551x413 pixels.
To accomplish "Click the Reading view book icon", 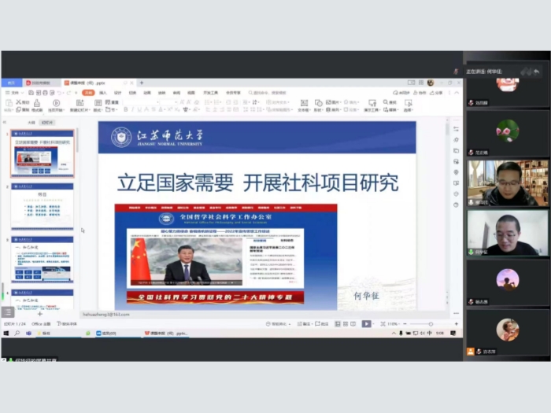I will click(x=353, y=324).
